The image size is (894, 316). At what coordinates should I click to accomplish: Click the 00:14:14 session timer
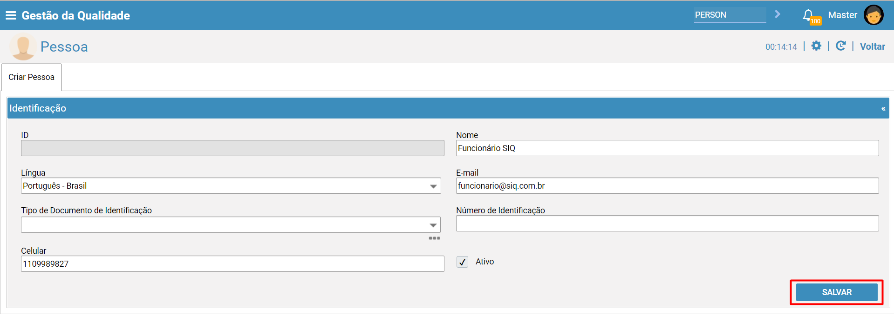click(781, 47)
